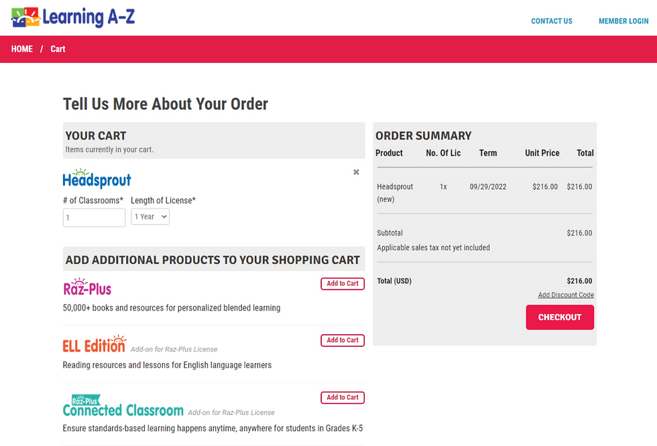Click the Connected Classroom logo
The width and height of the screenshot is (657, 446).
point(123,406)
